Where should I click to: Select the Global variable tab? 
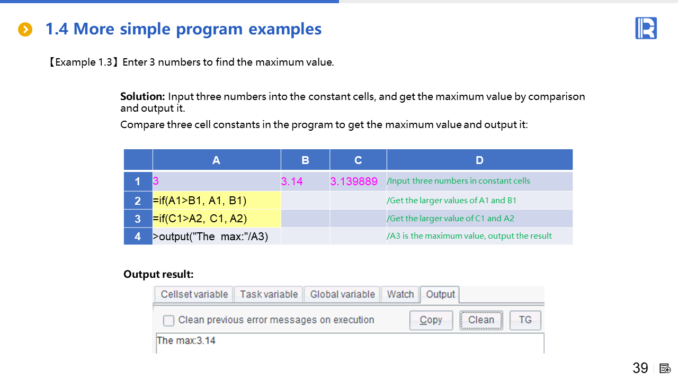pyautogui.click(x=342, y=295)
